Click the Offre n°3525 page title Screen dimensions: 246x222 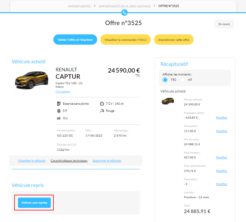pyautogui.click(x=123, y=23)
